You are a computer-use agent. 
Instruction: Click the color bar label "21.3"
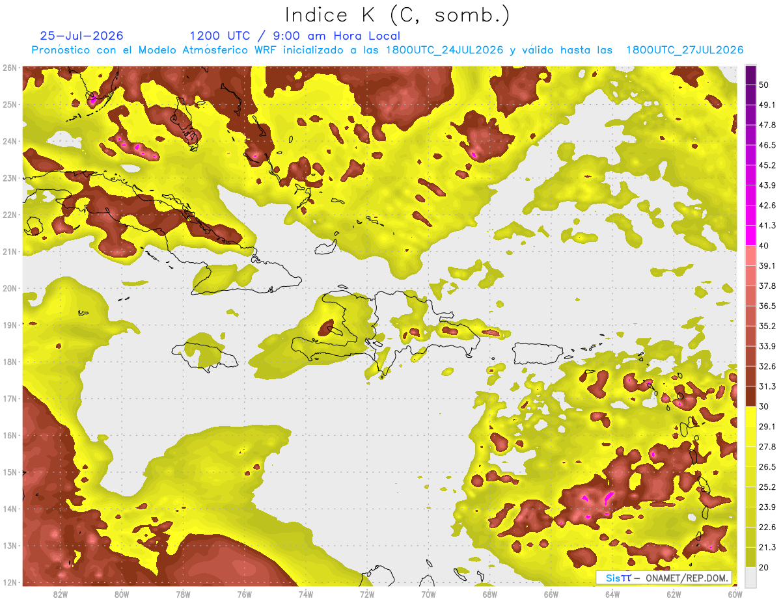(x=767, y=547)
